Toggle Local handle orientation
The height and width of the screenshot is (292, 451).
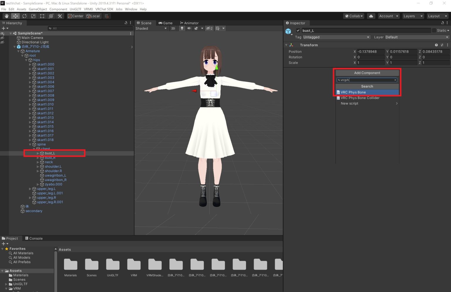pyautogui.click(x=93, y=16)
